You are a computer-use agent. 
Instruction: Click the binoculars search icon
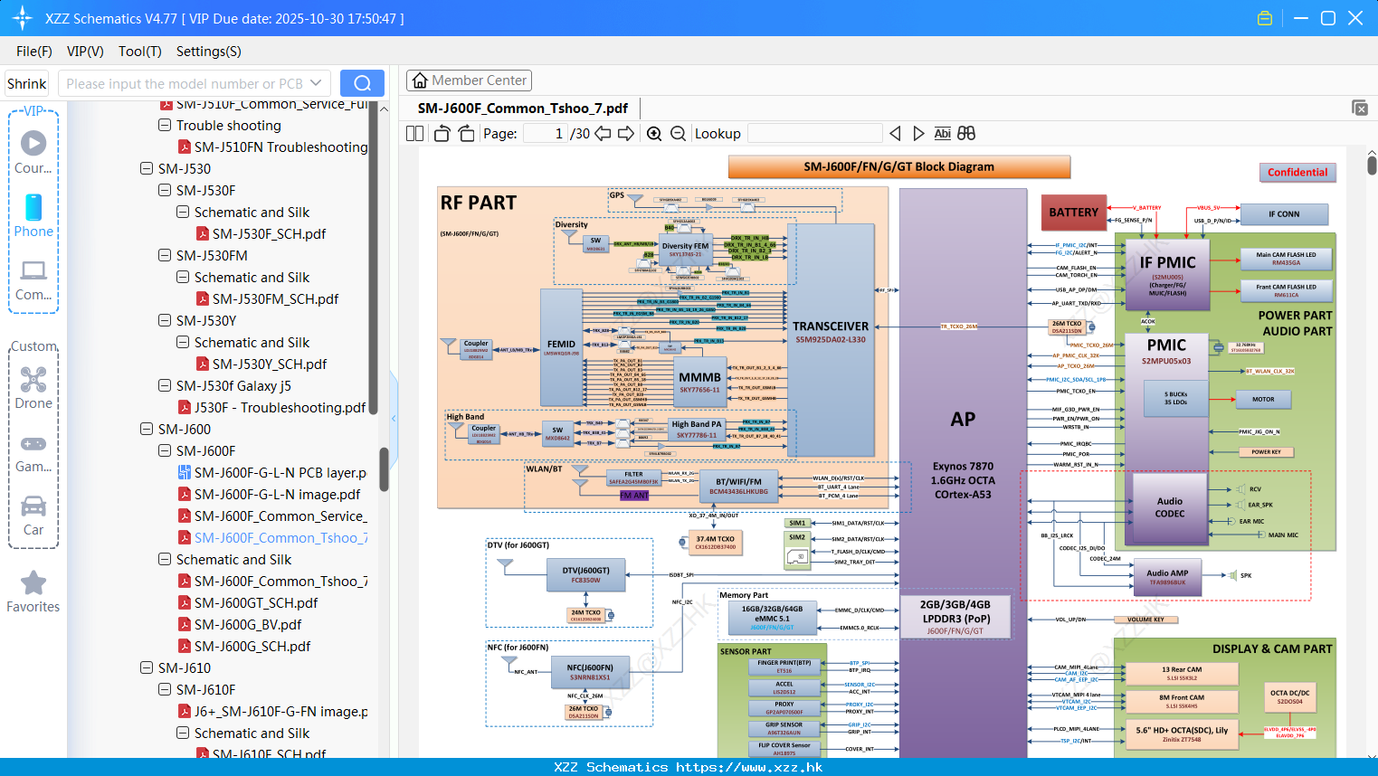click(966, 133)
